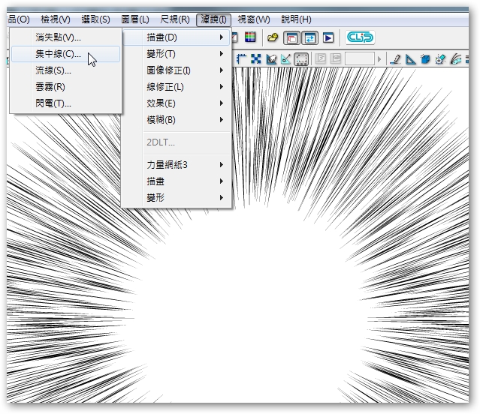Screen dimensions: 480x414
Task: Click the greyed script page icon
Action: point(321,58)
